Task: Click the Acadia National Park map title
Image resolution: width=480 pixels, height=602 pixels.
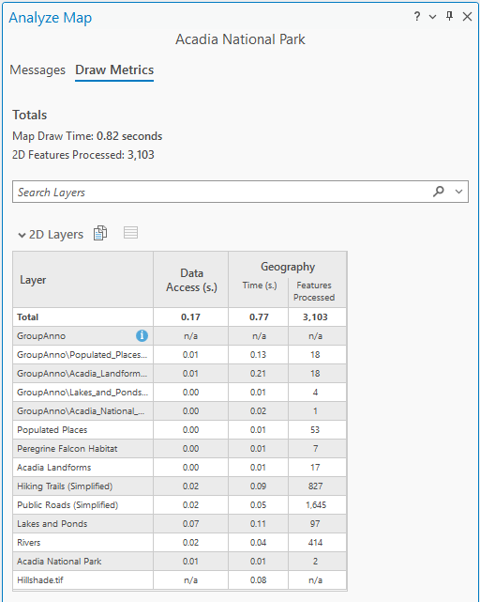Action: click(x=240, y=39)
